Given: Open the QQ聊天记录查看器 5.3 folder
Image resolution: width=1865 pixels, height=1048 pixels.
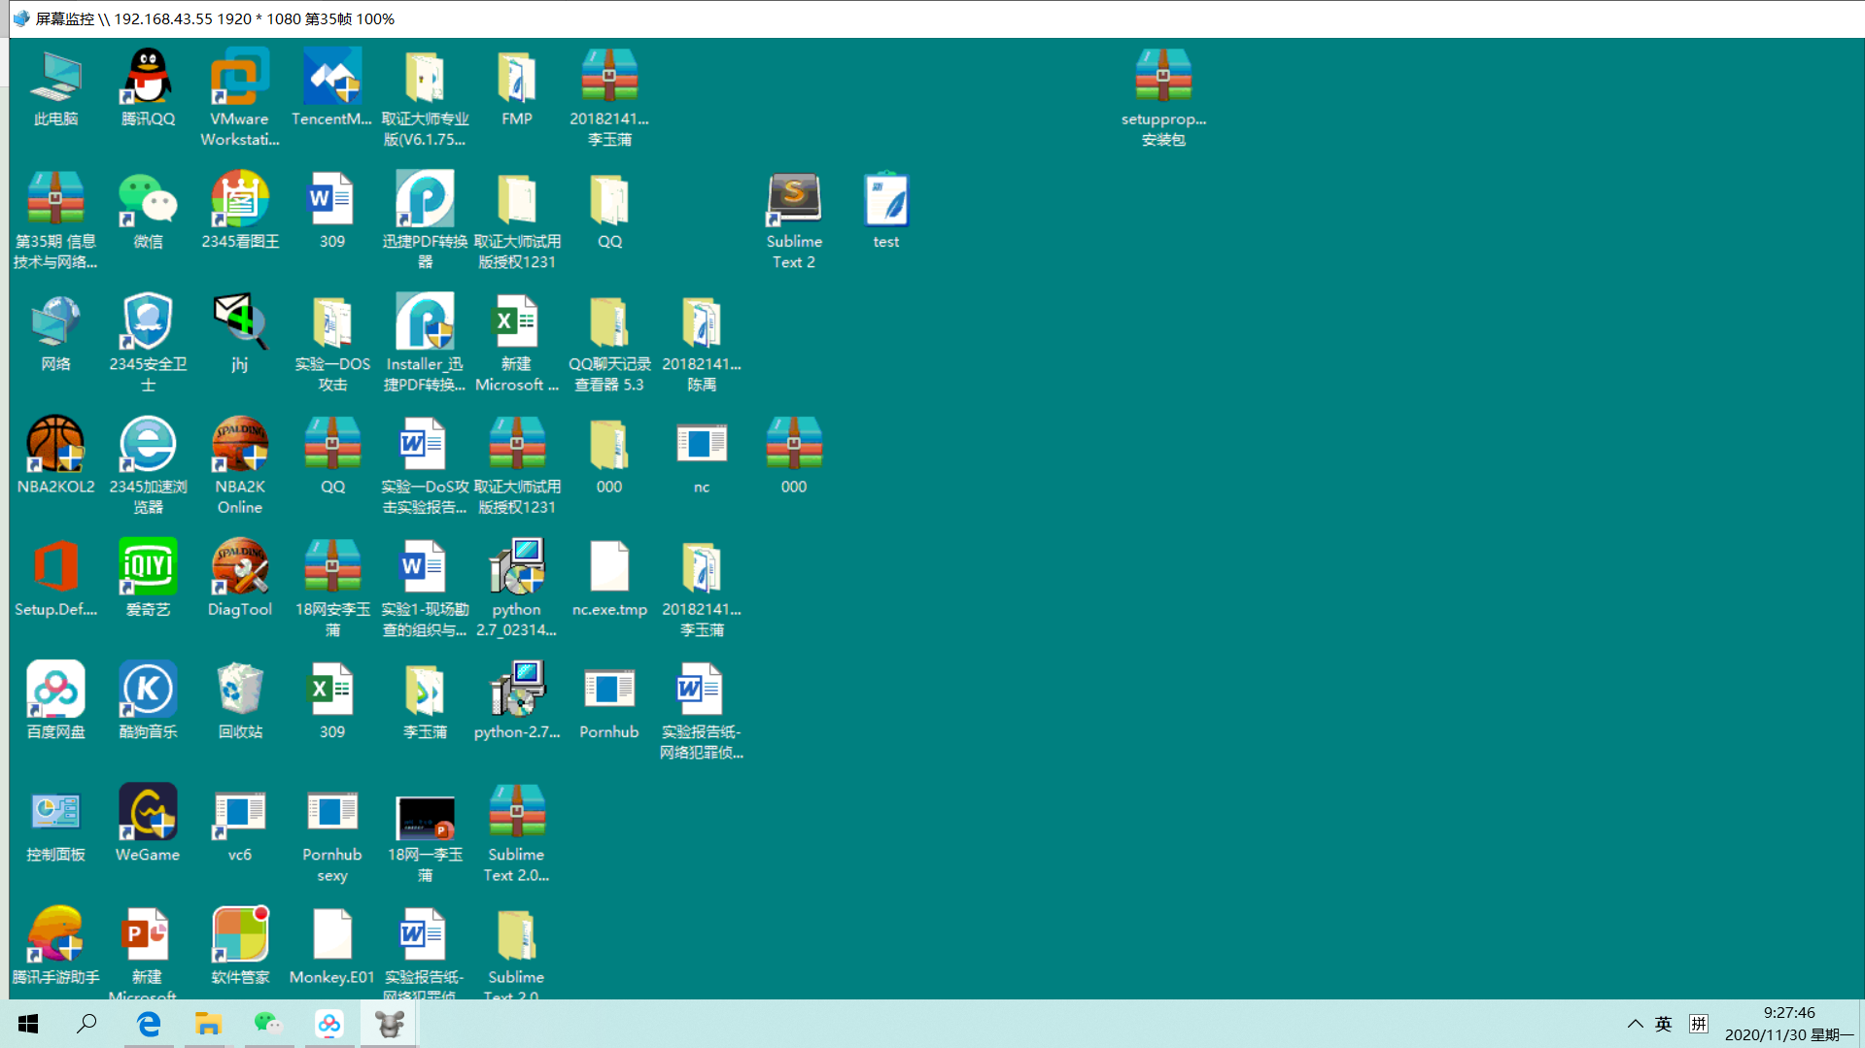Looking at the screenshot, I should [x=609, y=344].
